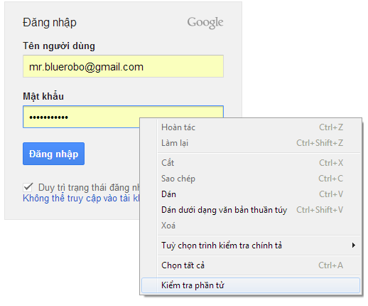Choose 'Chọn tất cả' menu entry

pyautogui.click(x=251, y=265)
